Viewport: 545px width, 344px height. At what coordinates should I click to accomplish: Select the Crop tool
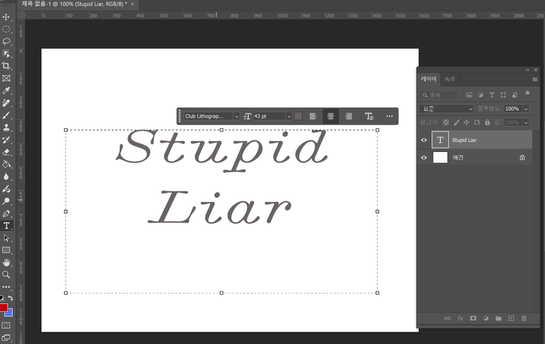tap(7, 65)
